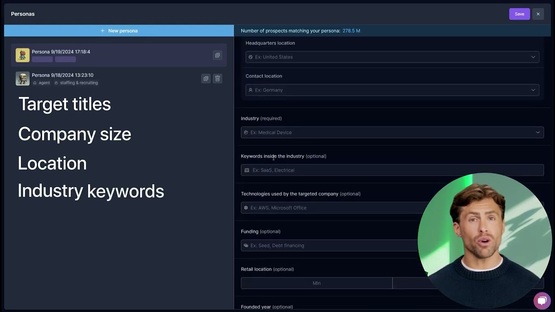
Task: Click avatar of Persona 9/18/2024 13:23:10
Action: 23,78
